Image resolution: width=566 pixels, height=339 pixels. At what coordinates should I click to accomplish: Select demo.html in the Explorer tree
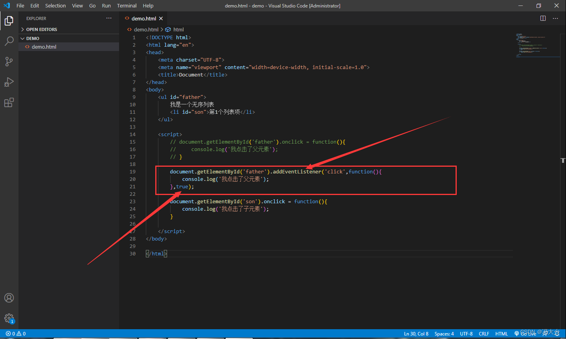pyautogui.click(x=69, y=47)
